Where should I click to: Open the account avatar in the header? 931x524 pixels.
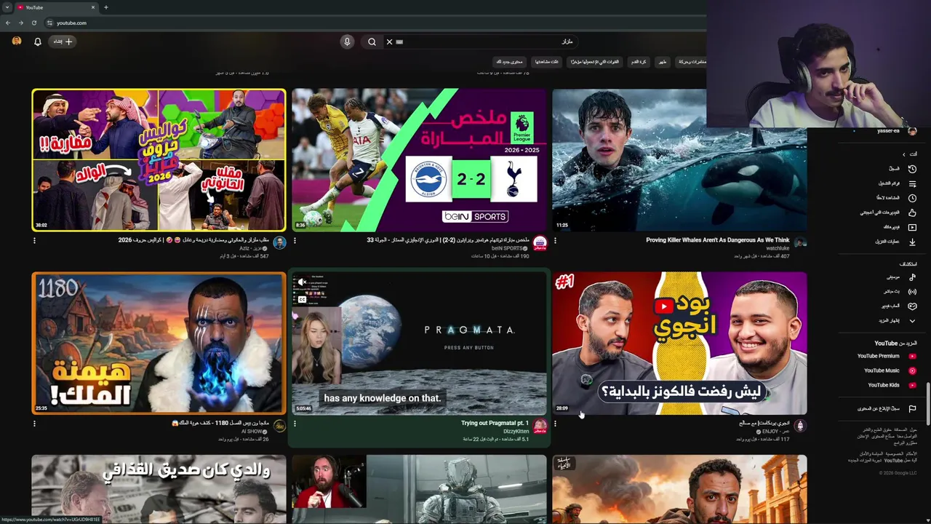(17, 41)
